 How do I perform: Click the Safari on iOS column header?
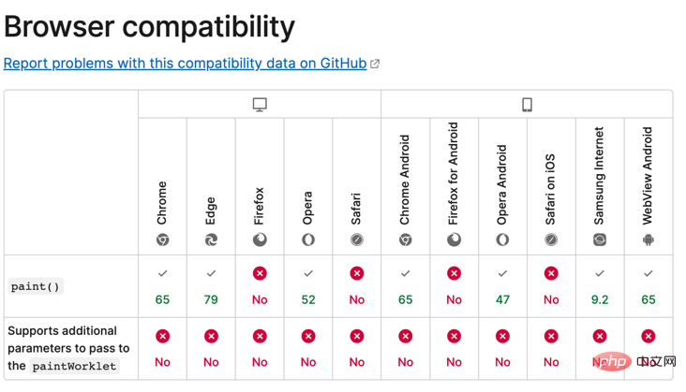[x=551, y=189]
